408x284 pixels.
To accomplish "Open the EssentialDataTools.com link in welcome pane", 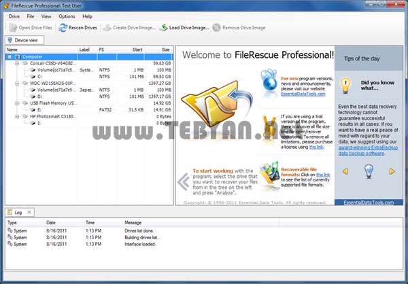I will point(303,94).
